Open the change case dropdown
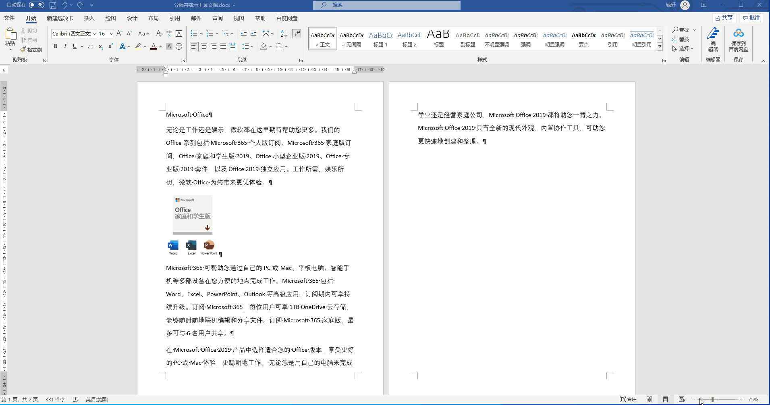The width and height of the screenshot is (770, 405). pos(143,33)
